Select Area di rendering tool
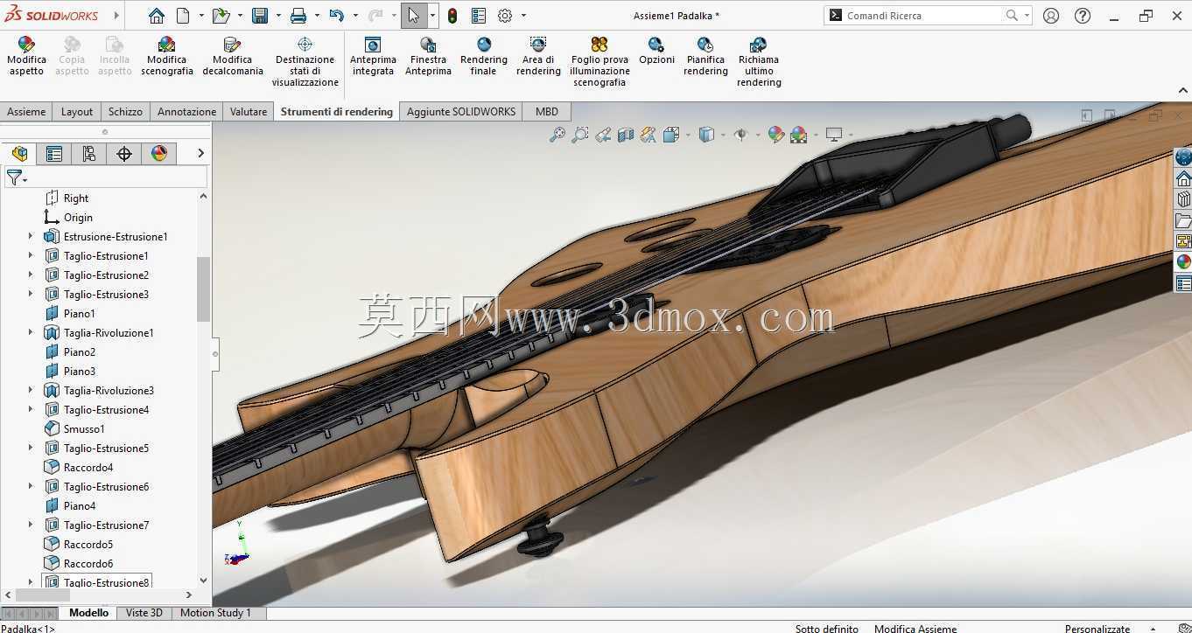The width and height of the screenshot is (1192, 633). (x=538, y=56)
